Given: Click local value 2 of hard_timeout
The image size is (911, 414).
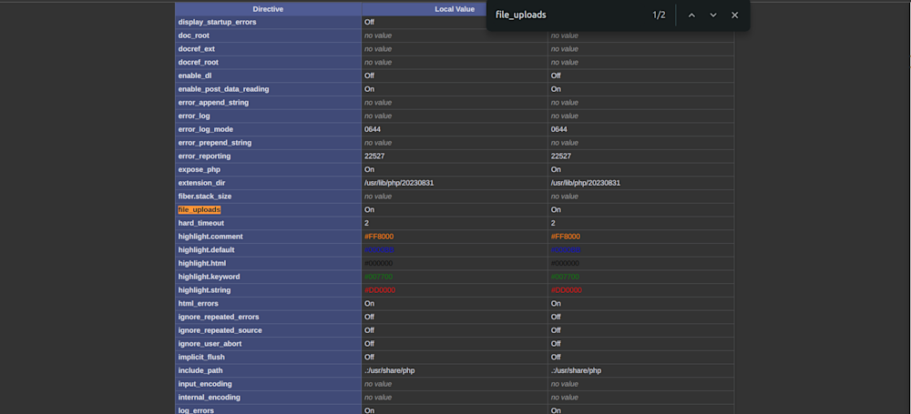Looking at the screenshot, I should tap(366, 223).
